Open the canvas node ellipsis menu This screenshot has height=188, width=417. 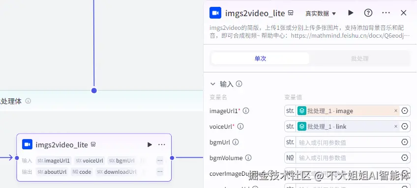click(x=162, y=144)
